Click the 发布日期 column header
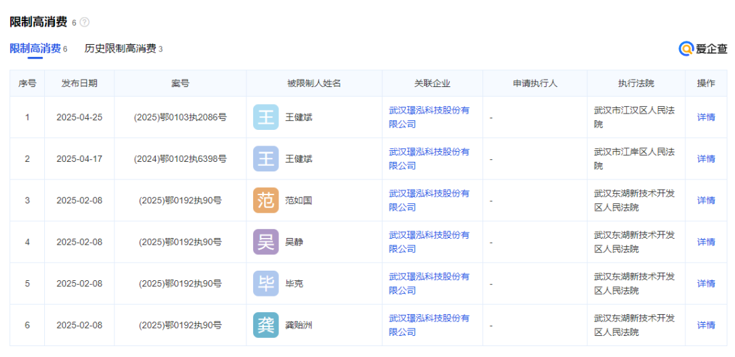 (x=79, y=83)
